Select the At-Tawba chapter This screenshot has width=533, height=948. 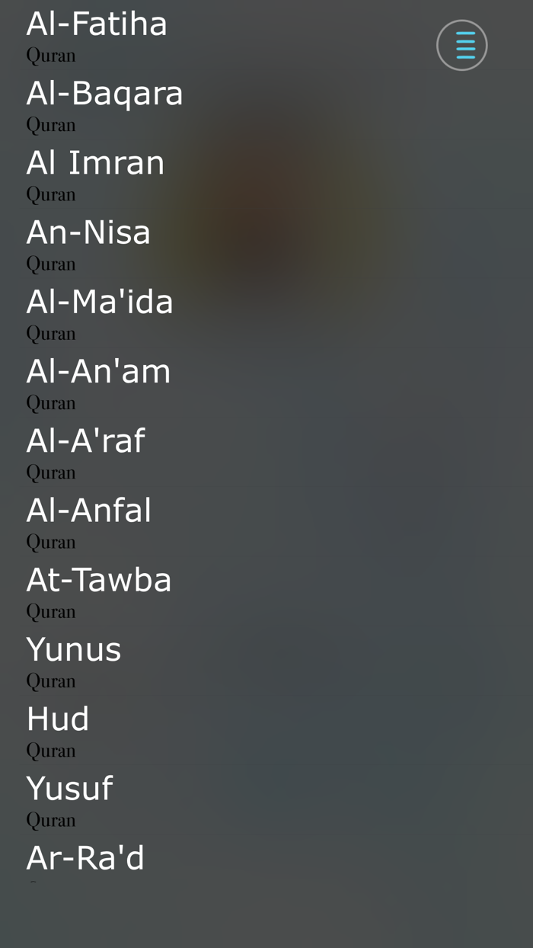coord(99,579)
